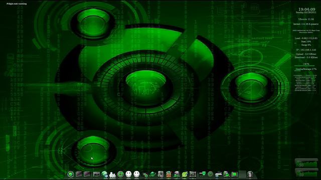
Task: Open the trash can icon in dock
Action: (250, 174)
